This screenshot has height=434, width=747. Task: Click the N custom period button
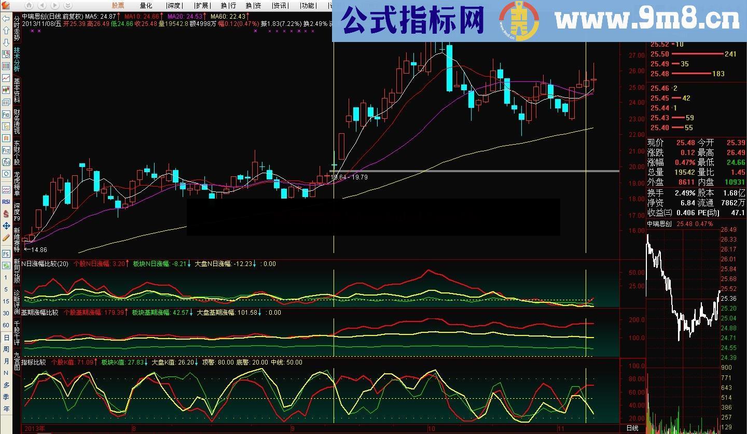6,373
